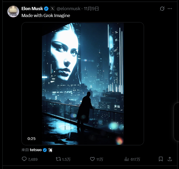Click the blue verified badge beside Elon Musk
This screenshot has width=179, height=169.
point(46,9)
